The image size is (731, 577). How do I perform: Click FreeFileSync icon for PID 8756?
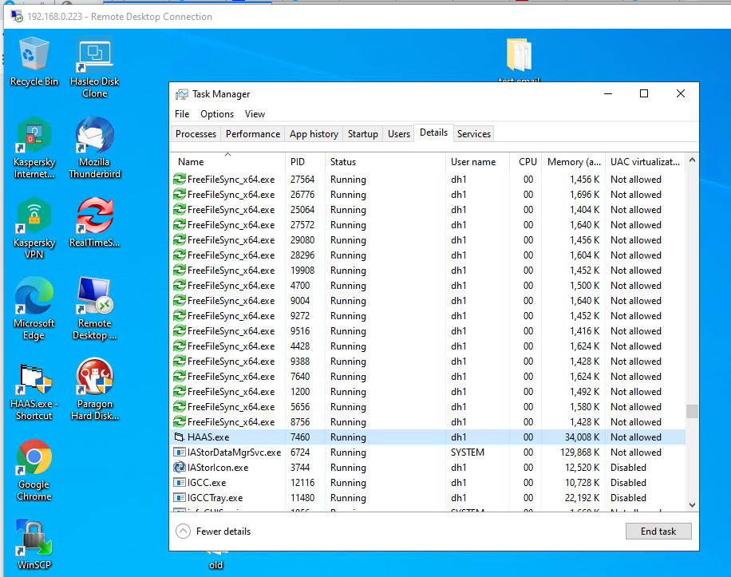click(x=180, y=422)
